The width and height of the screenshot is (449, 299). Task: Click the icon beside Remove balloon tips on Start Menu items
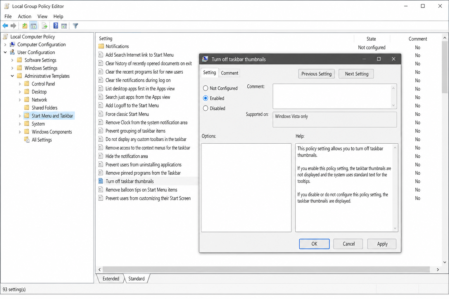[x=101, y=190]
